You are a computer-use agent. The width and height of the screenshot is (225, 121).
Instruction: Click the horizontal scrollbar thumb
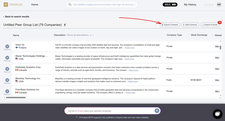(x=16, y=98)
